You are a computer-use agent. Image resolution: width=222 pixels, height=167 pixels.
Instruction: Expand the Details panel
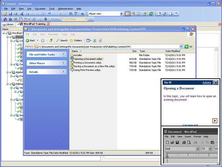tap(63, 71)
